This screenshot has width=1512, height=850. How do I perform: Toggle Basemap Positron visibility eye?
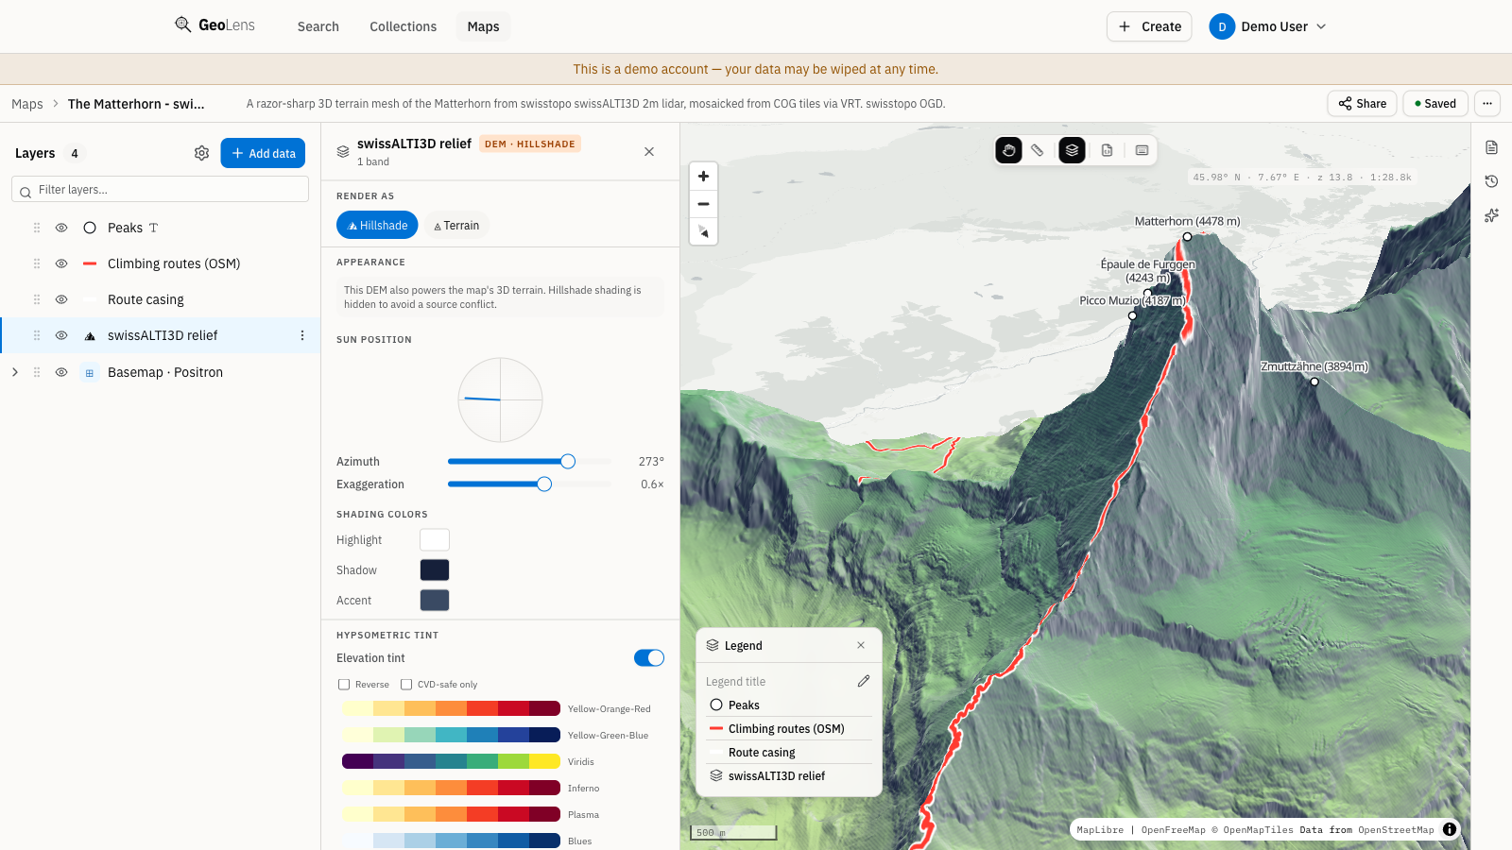(61, 372)
